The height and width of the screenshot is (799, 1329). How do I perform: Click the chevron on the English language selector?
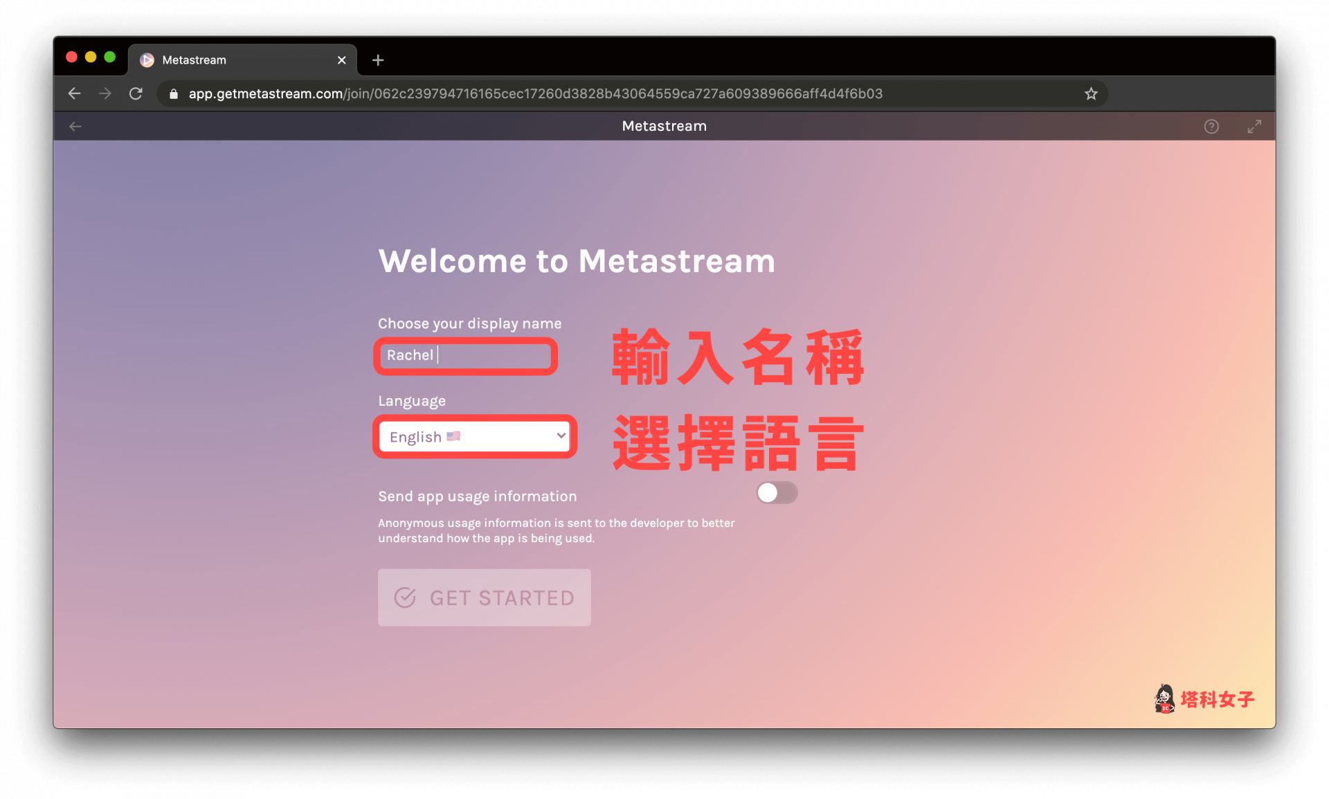click(561, 436)
